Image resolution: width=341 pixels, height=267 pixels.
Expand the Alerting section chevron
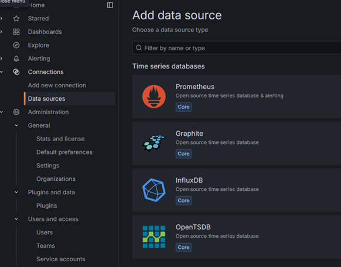[x=1, y=59]
